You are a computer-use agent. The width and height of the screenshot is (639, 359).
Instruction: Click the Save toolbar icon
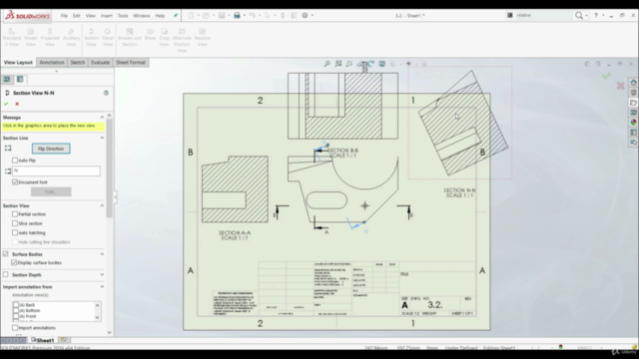click(222, 16)
